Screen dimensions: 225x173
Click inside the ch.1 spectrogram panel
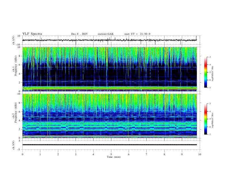tap(110, 69)
